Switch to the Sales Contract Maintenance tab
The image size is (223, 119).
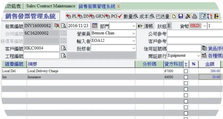[51, 6]
